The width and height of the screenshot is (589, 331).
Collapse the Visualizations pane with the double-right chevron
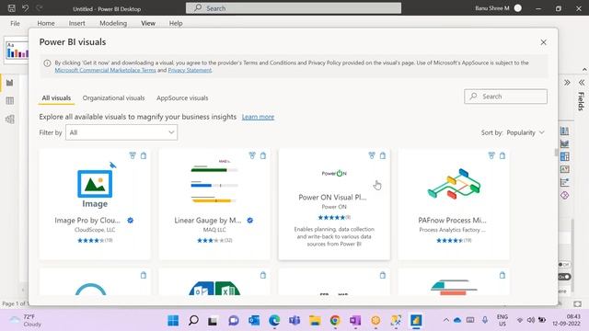point(567,82)
